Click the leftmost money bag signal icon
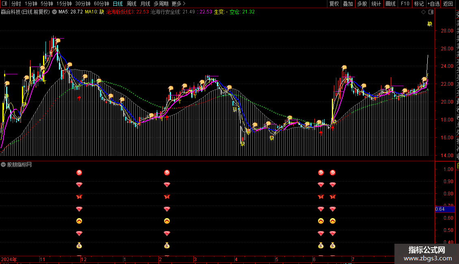Screen dimensions: 459x264 tap(79, 245)
